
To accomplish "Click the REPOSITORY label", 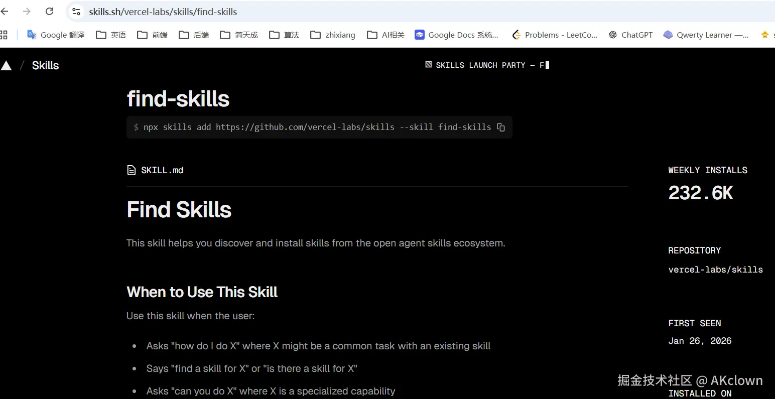I will [x=694, y=250].
